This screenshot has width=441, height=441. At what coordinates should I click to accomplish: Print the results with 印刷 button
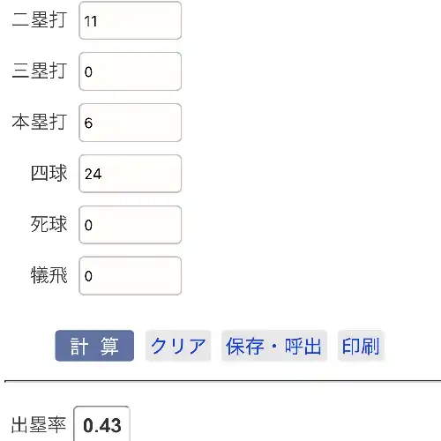click(x=361, y=346)
